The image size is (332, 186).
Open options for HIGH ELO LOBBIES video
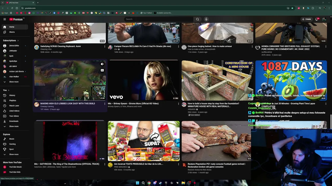(105, 104)
